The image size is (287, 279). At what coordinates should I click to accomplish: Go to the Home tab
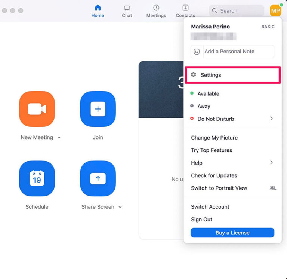click(x=98, y=11)
